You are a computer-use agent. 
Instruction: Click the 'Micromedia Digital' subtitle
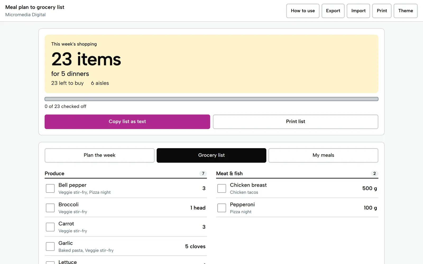coord(25,15)
